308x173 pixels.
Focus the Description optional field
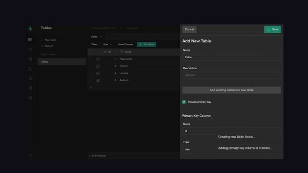point(231,75)
